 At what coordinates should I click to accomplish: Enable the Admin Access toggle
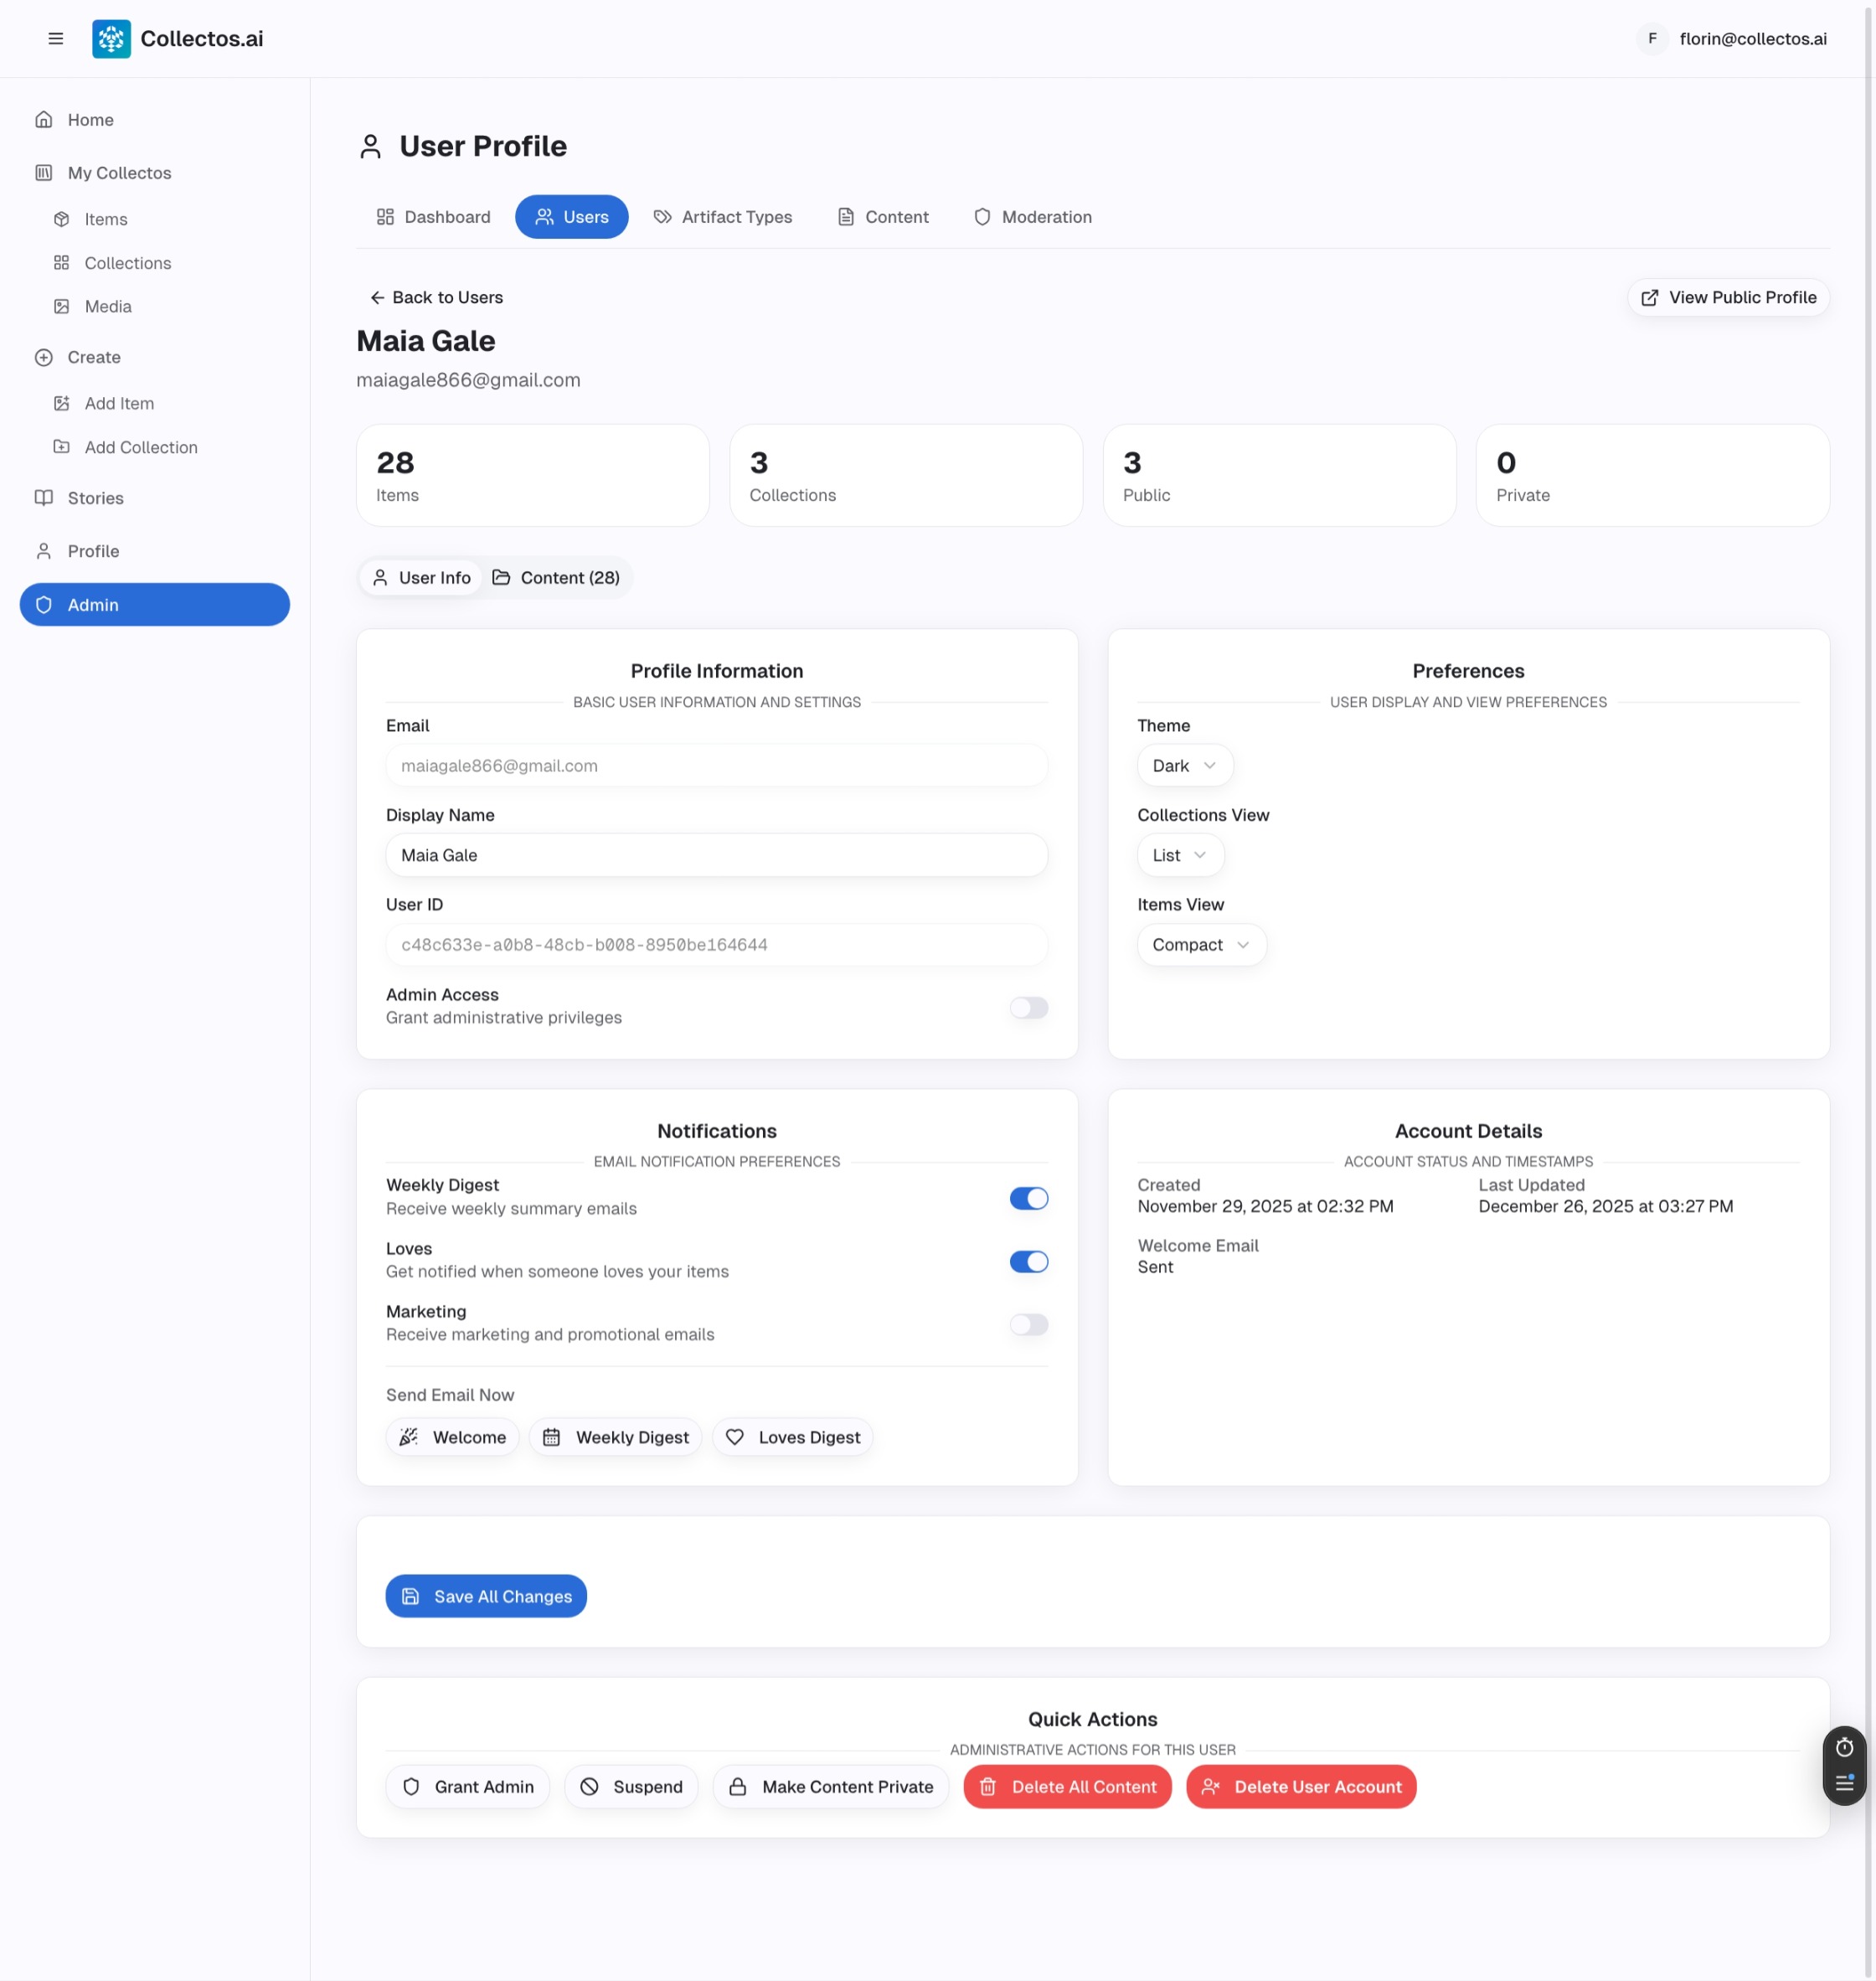(1028, 1007)
